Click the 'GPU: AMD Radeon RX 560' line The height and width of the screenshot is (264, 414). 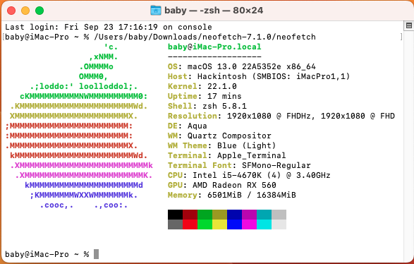(x=221, y=185)
